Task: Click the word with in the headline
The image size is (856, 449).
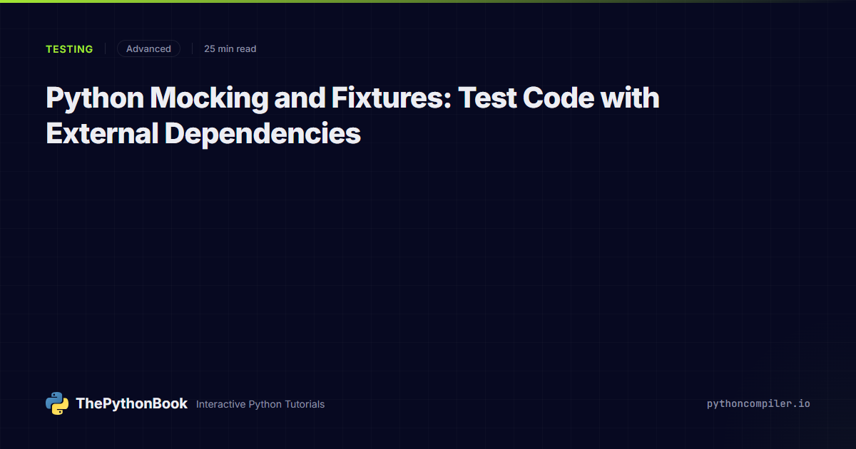Action: 630,98
